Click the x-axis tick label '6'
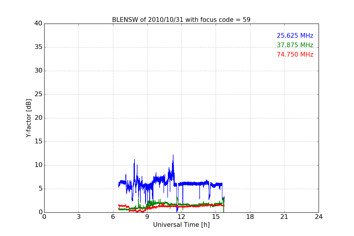This screenshot has height=236, width=354. 113,217
